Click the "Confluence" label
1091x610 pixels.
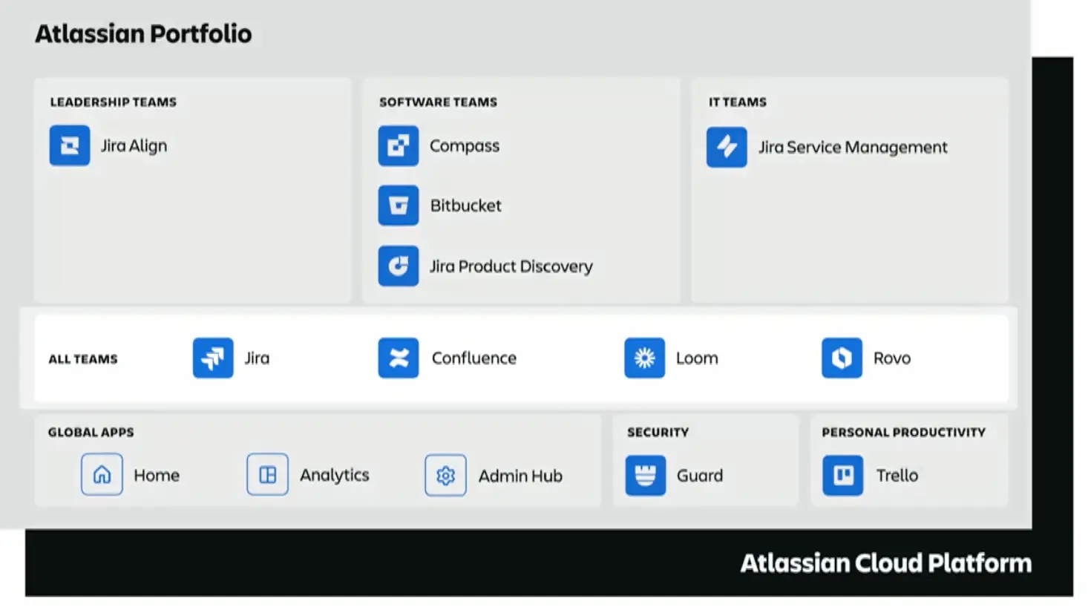(x=474, y=358)
